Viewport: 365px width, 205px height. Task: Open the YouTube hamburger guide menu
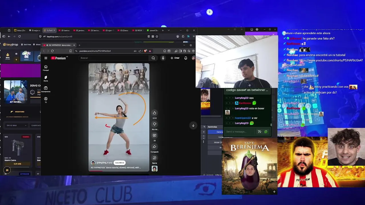click(x=46, y=58)
